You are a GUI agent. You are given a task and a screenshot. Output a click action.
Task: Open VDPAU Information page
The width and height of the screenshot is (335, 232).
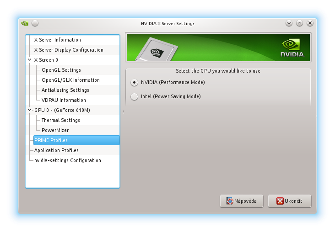[x=64, y=100]
